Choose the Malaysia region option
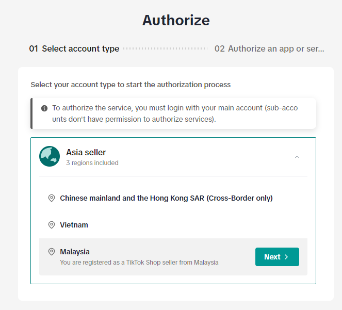 click(75, 252)
